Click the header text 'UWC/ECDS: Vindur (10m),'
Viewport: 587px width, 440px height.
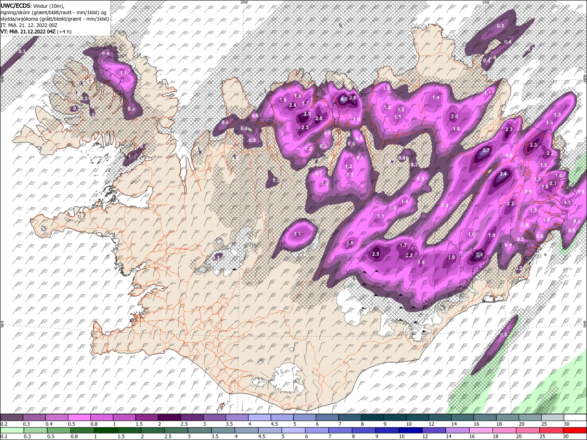[x=32, y=5]
